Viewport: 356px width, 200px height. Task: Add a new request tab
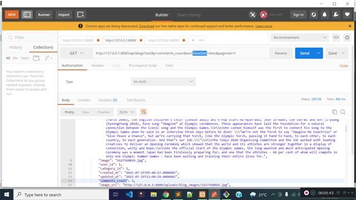193,40
